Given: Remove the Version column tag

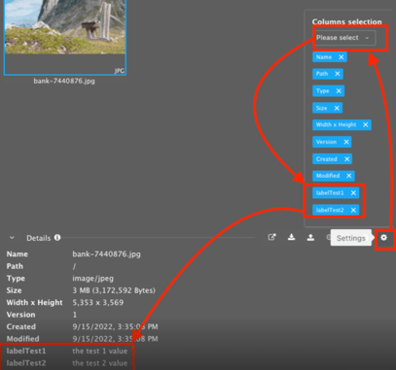Looking at the screenshot, I should [346, 142].
